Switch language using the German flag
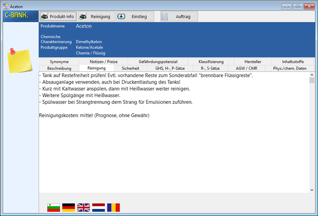318x216 pixels. [69, 207]
